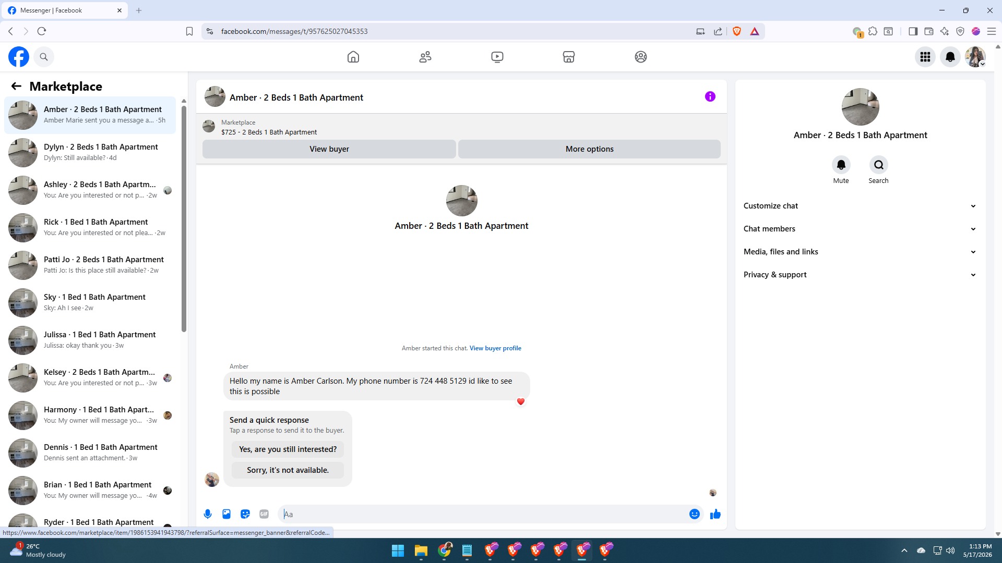Open the View buyer profile link
The height and width of the screenshot is (563, 1002).
495,348
